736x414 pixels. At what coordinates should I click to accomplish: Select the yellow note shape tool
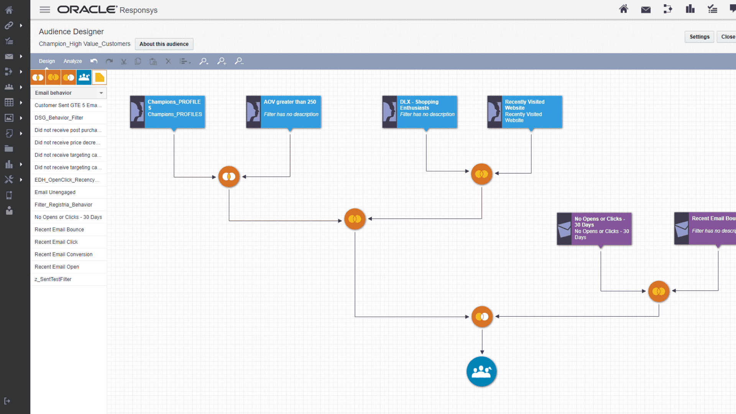tap(99, 77)
